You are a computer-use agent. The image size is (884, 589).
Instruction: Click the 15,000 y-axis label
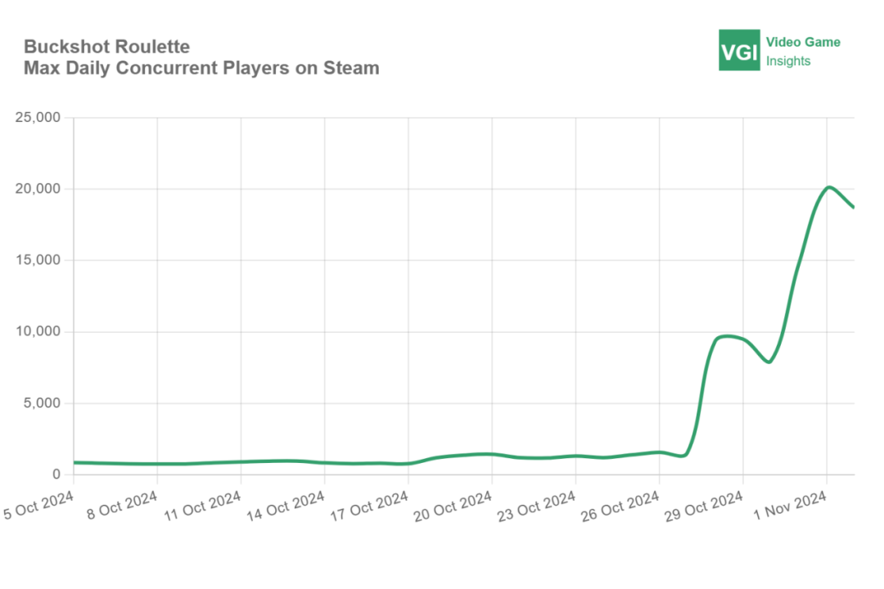(38, 260)
